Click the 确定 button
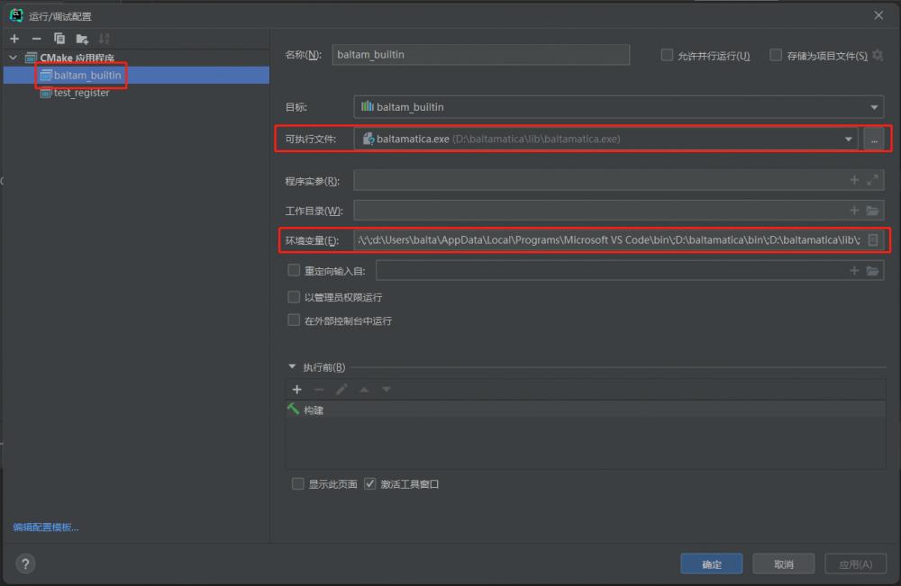This screenshot has width=901, height=586. click(x=711, y=564)
